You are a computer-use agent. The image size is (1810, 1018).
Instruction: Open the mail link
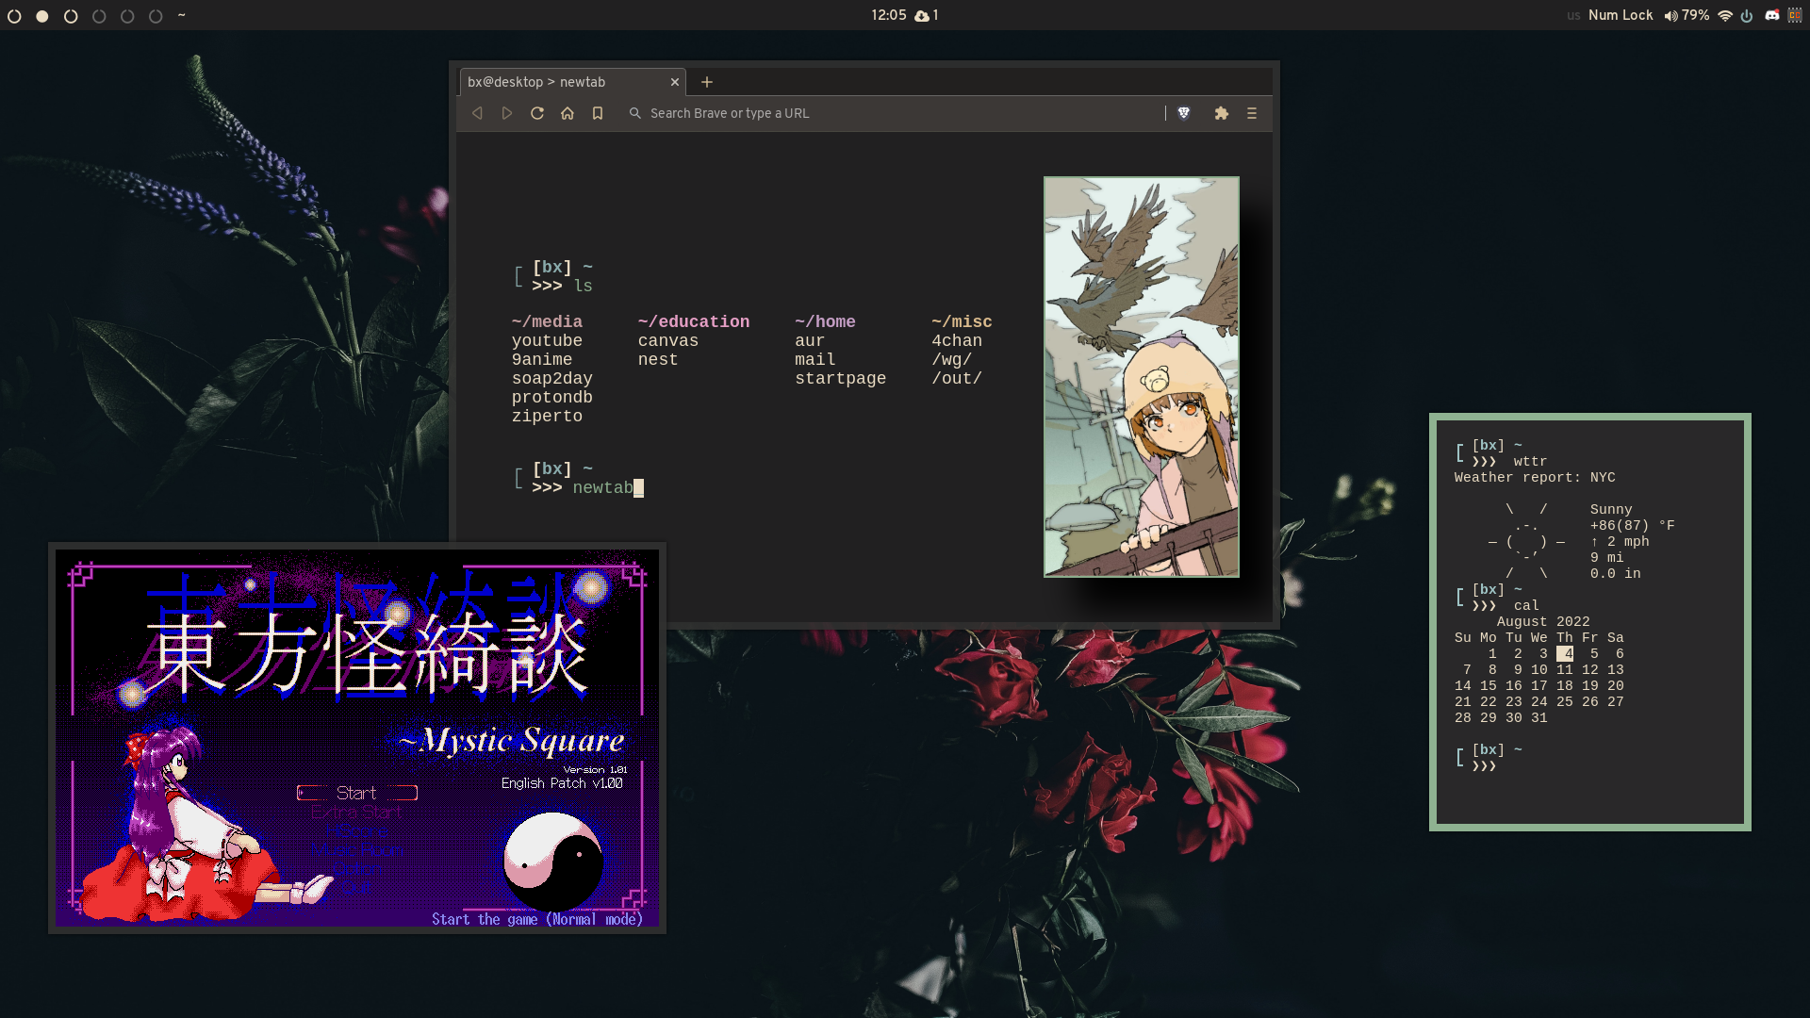(x=815, y=360)
